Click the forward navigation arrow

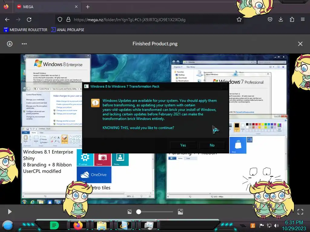pyautogui.click(x=18, y=20)
